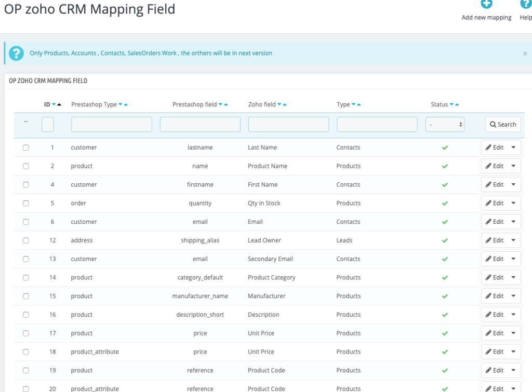532x392 pixels.
Task: Open the Status filter dropdown
Action: tap(445, 125)
